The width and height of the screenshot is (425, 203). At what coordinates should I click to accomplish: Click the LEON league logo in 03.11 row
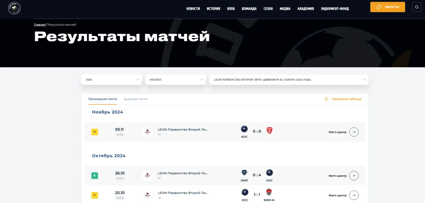click(x=147, y=132)
